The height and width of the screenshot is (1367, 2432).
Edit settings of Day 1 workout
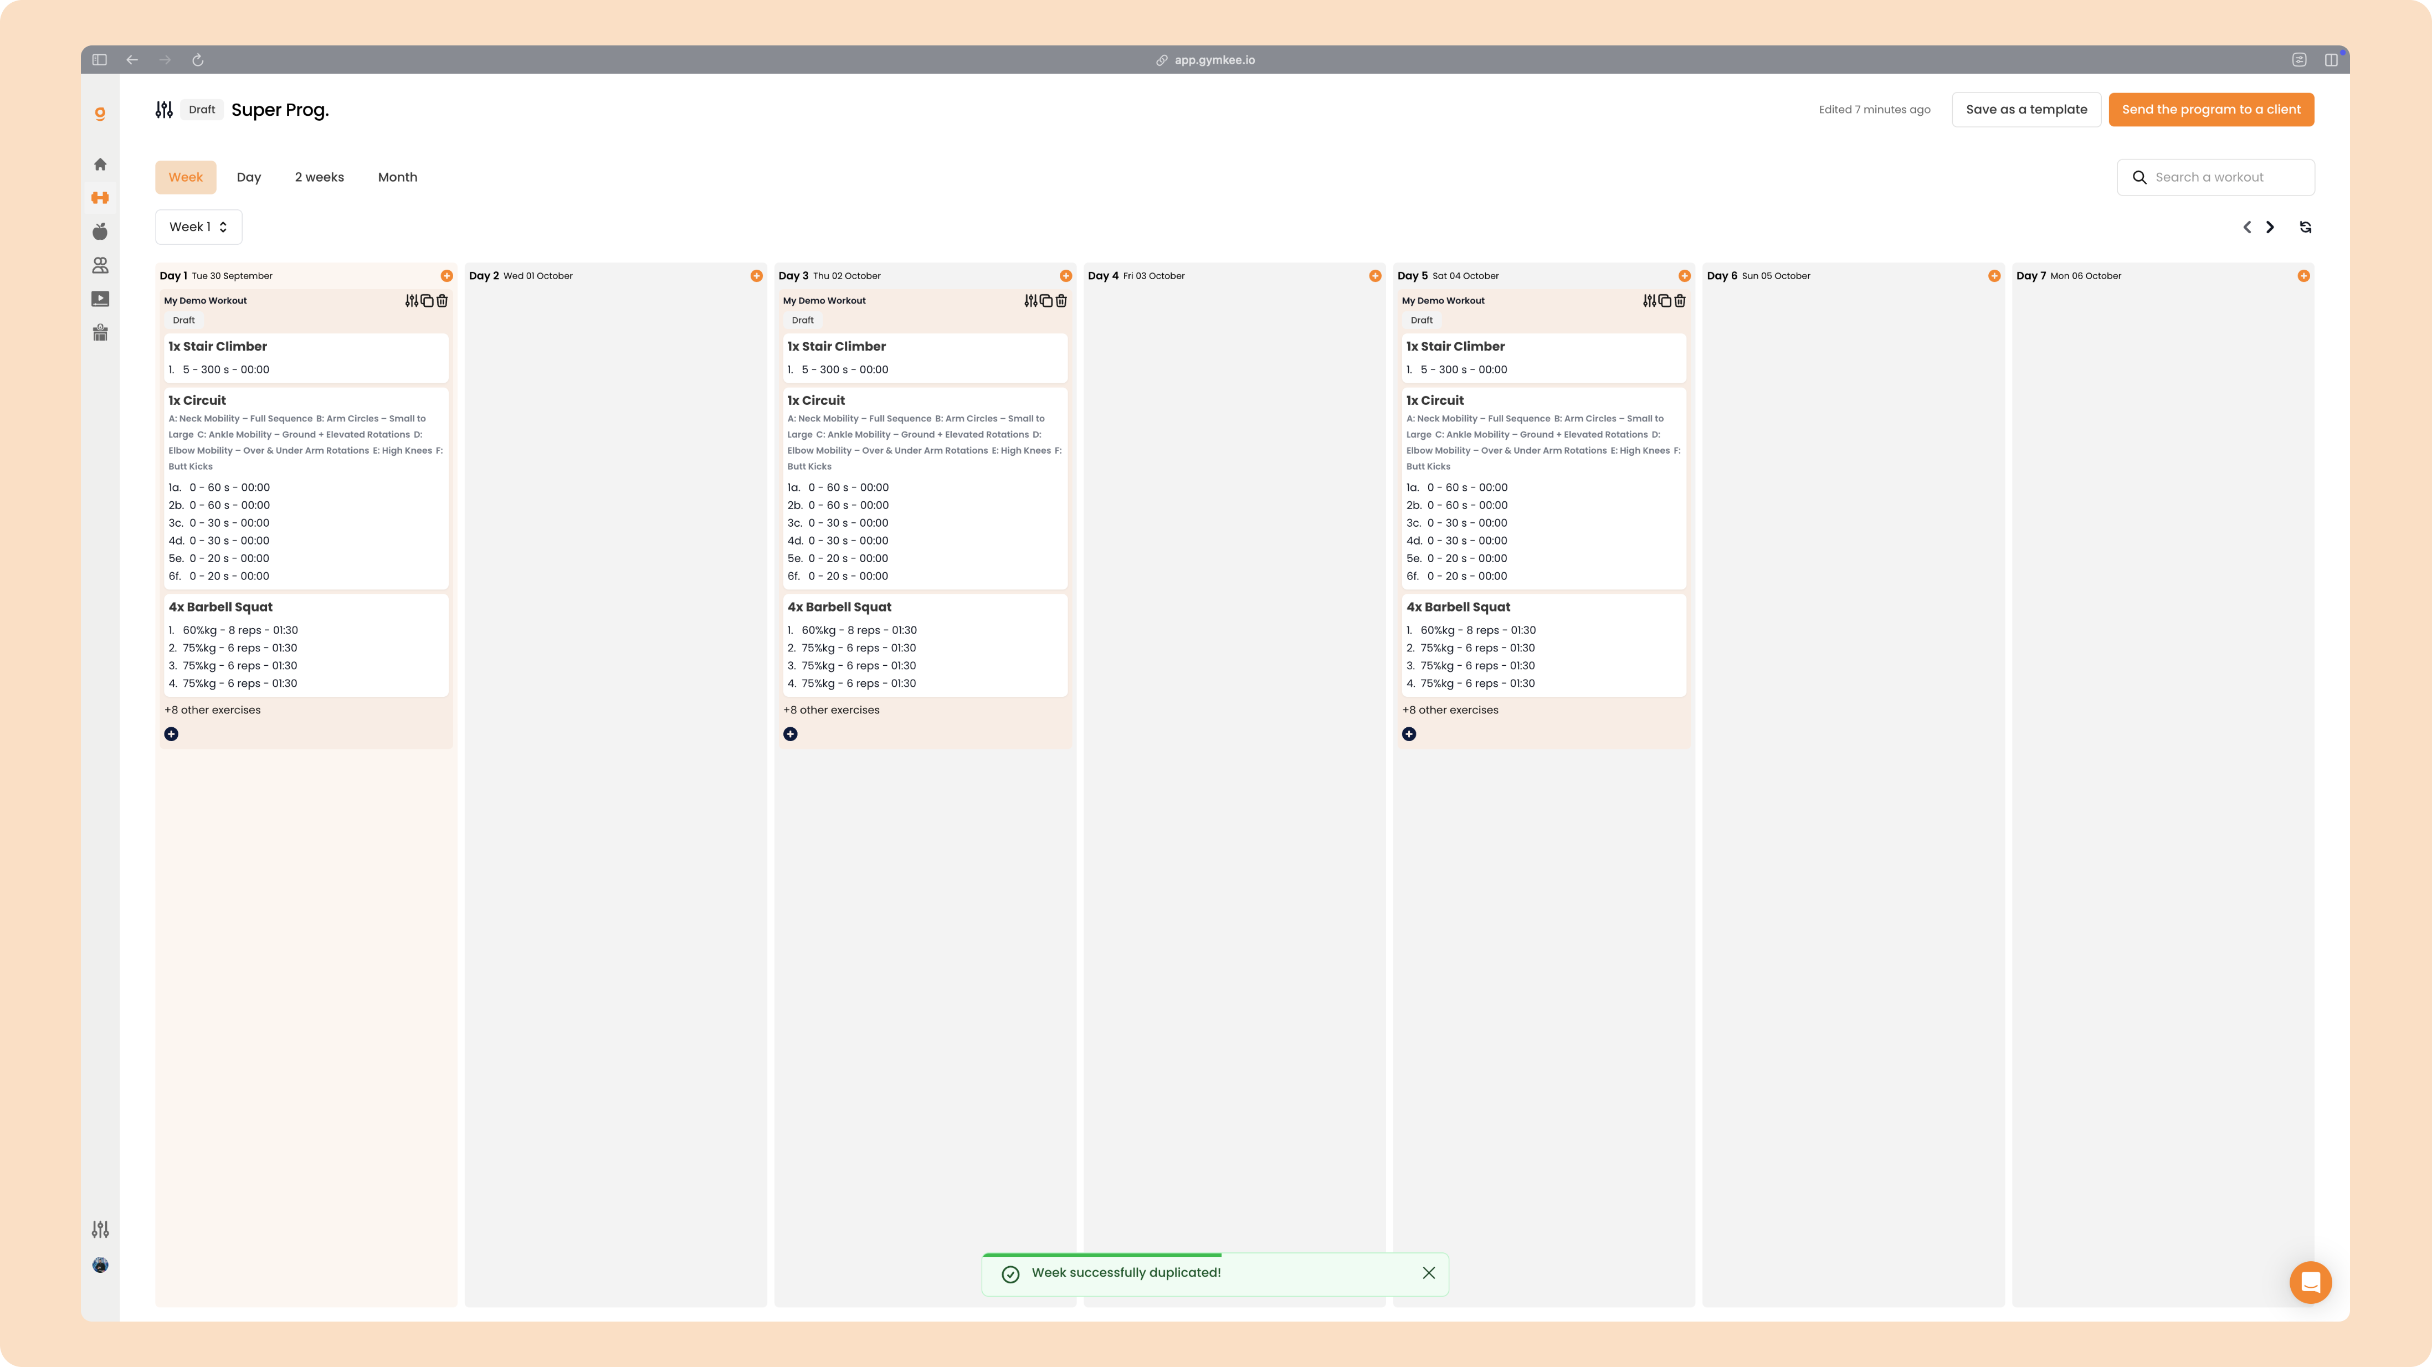click(412, 300)
